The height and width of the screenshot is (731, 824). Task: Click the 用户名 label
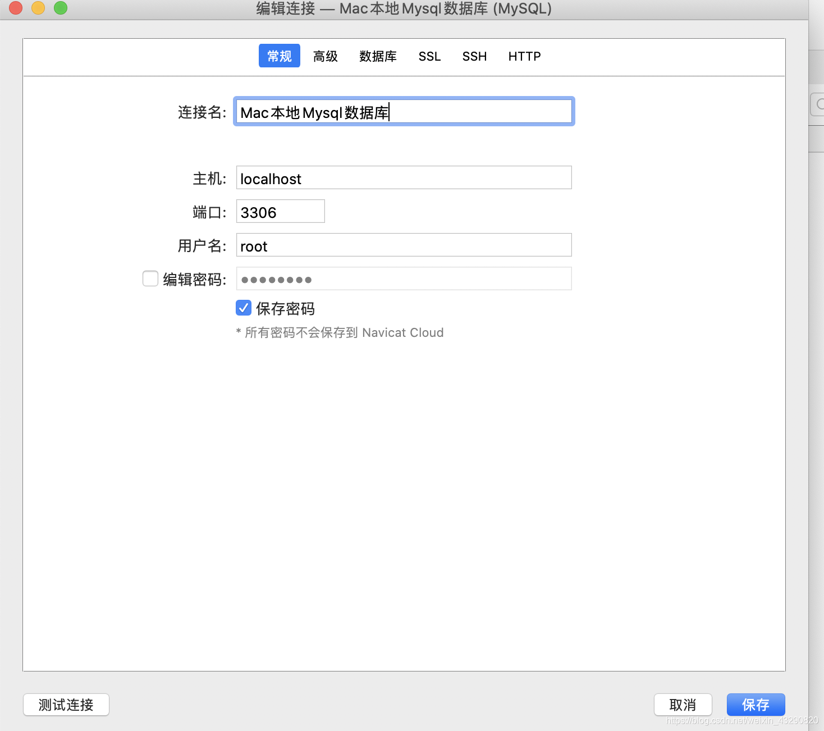coord(202,245)
